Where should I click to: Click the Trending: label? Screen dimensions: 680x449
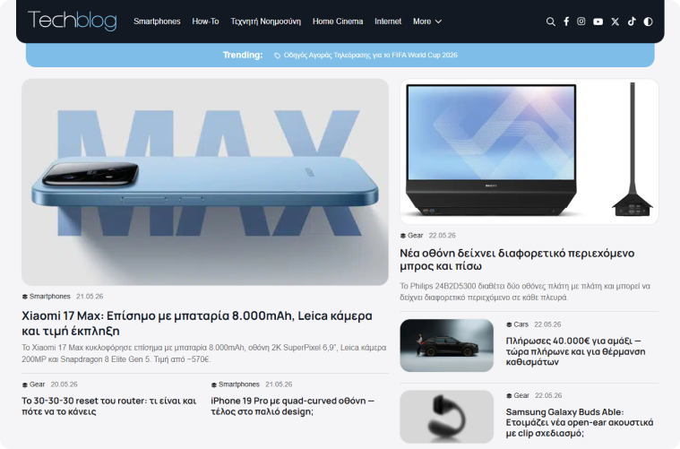point(243,55)
